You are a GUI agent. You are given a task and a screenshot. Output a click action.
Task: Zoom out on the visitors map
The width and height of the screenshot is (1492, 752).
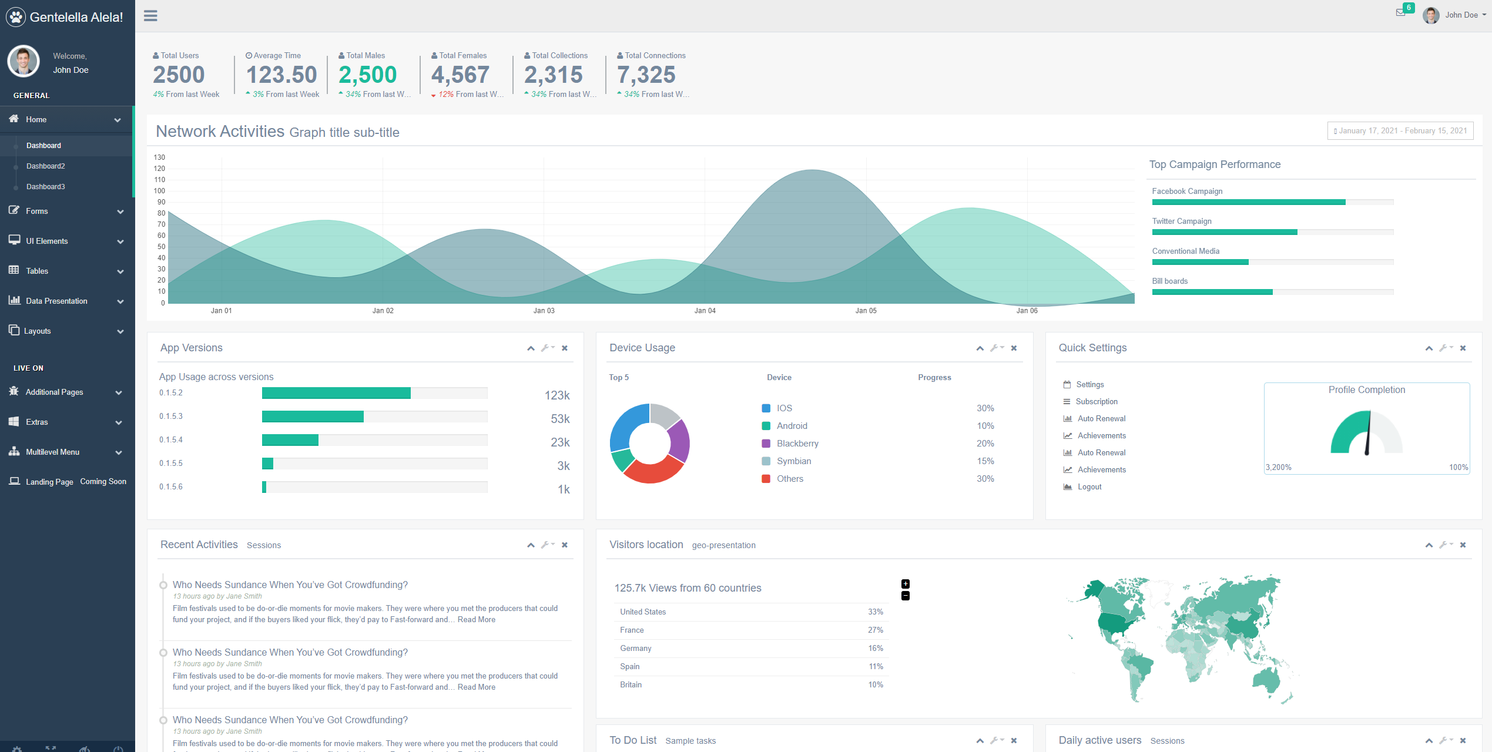pyautogui.click(x=905, y=596)
